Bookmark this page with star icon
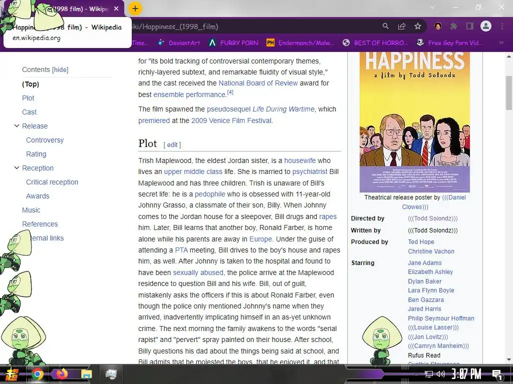 click(418, 26)
